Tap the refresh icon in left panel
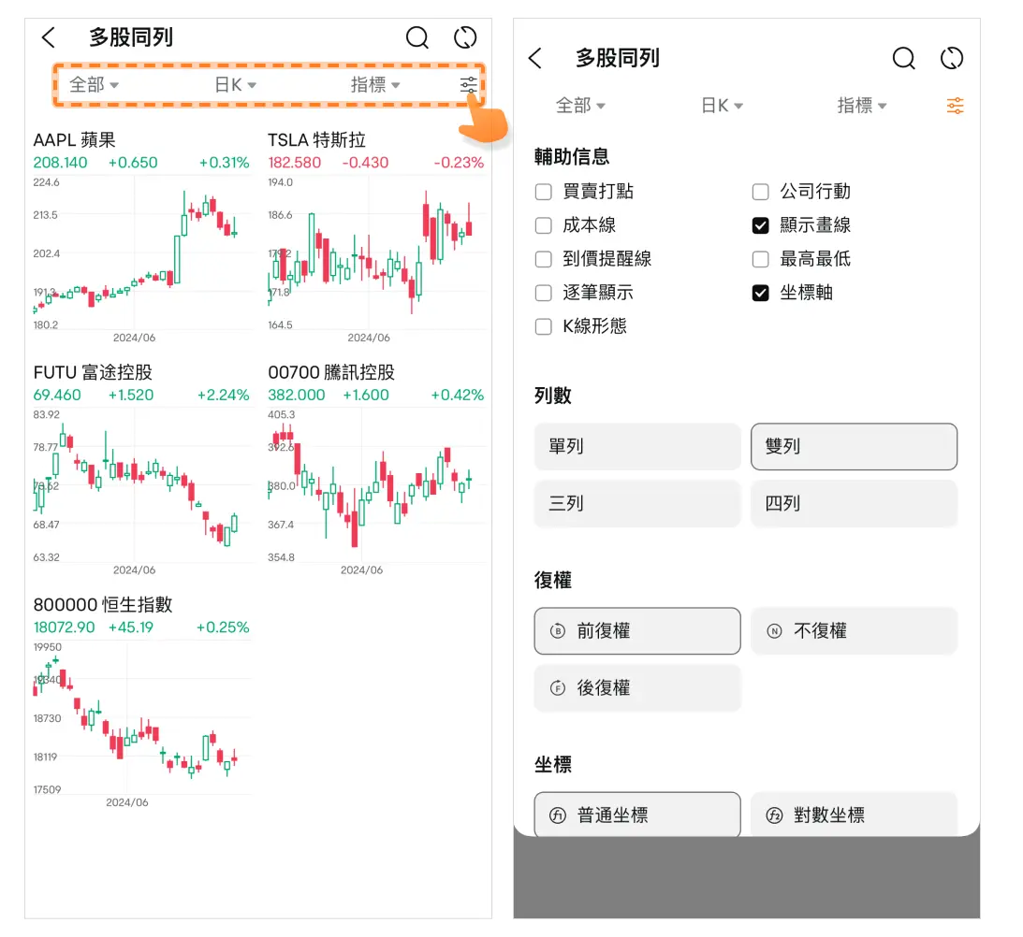Screen dimensions: 1023x937 [x=465, y=37]
